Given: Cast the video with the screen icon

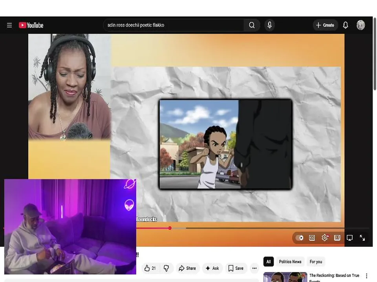Looking at the screenshot, I should click(350, 238).
